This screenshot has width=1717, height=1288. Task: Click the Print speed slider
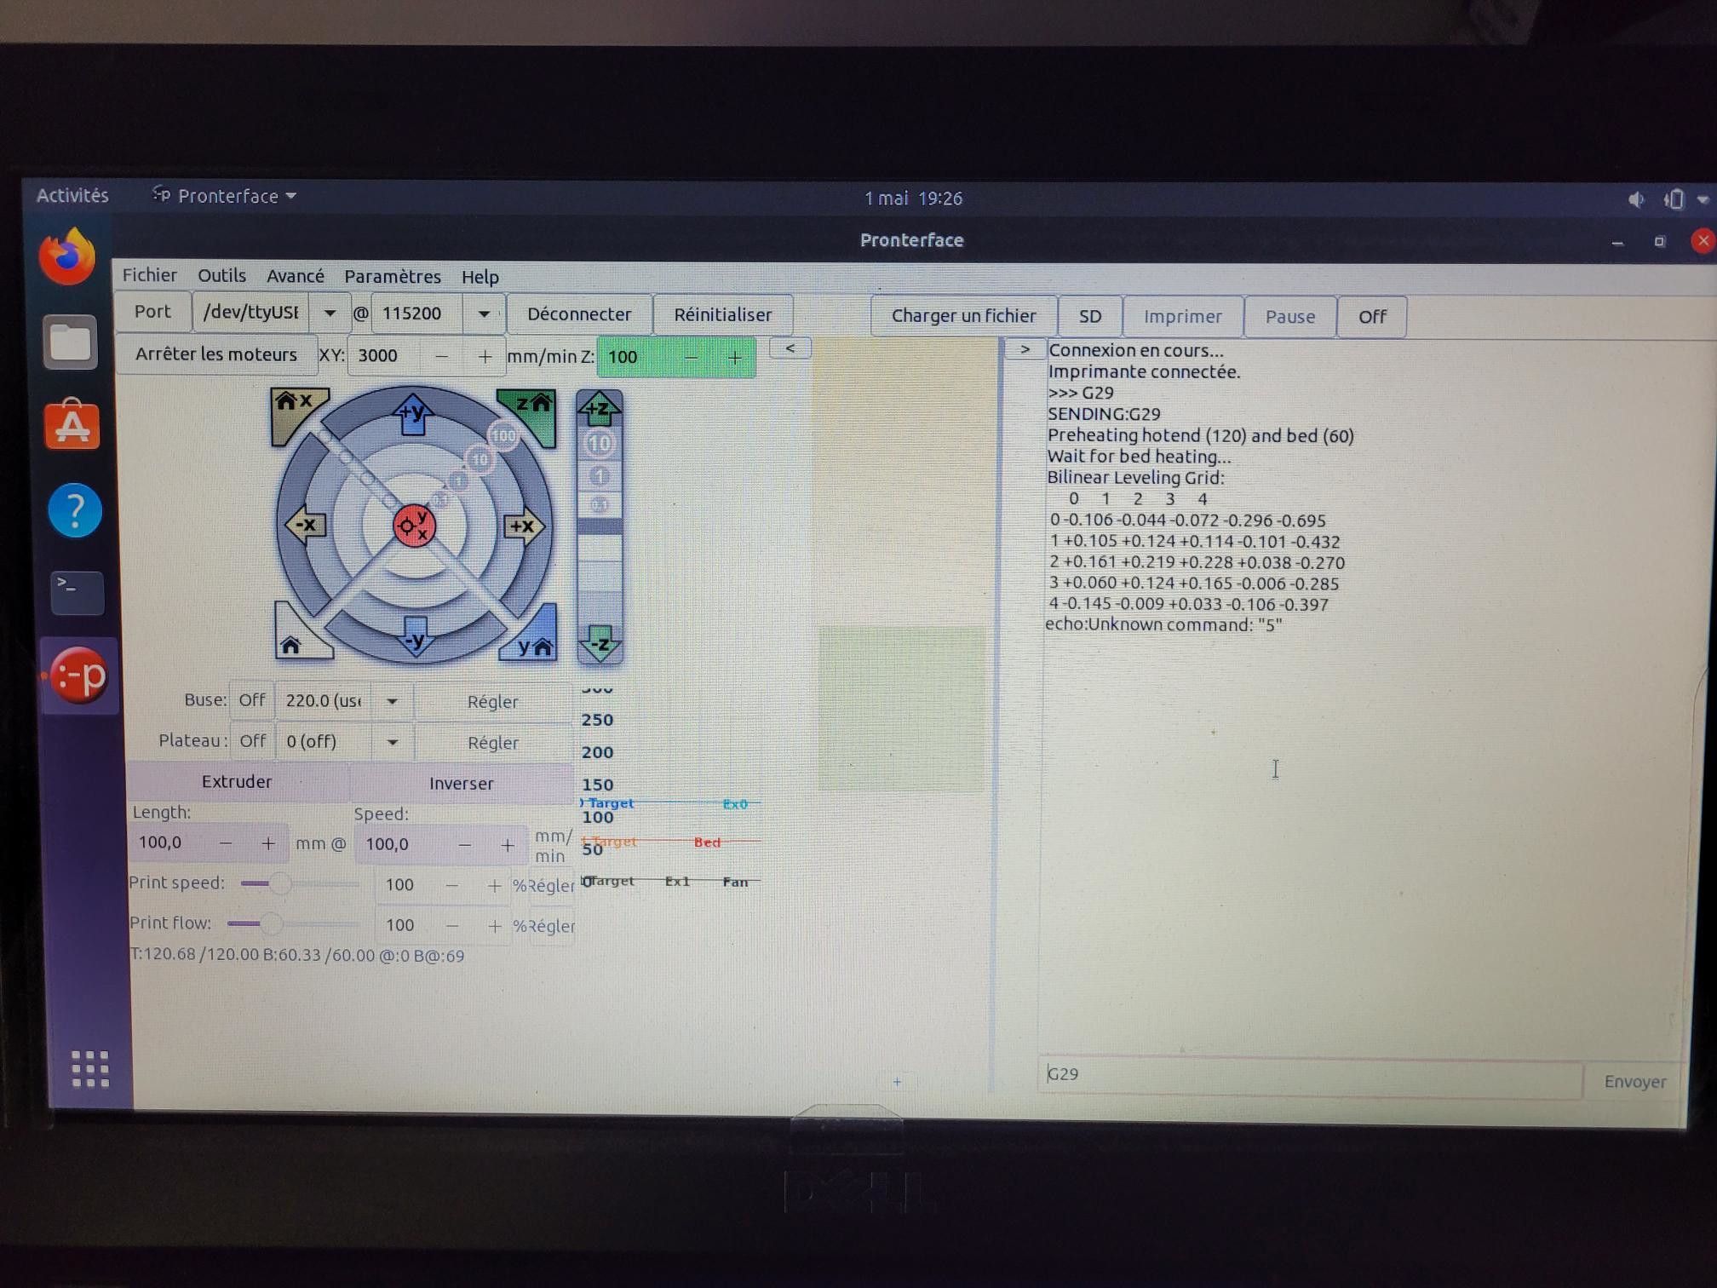pyautogui.click(x=280, y=883)
